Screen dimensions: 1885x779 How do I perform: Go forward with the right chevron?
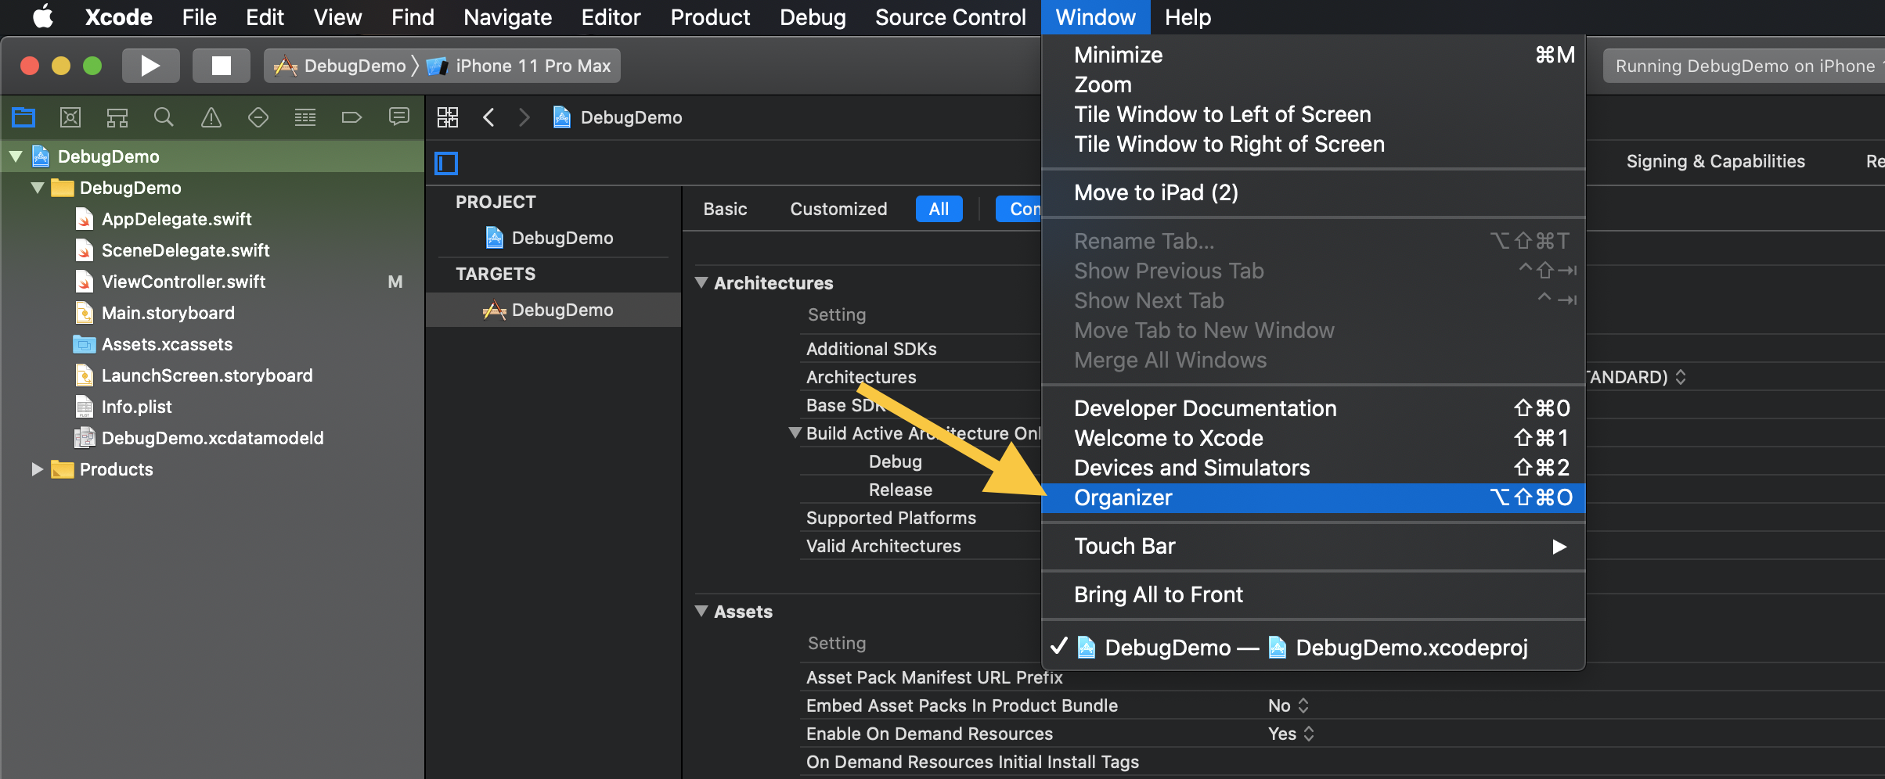click(x=524, y=117)
